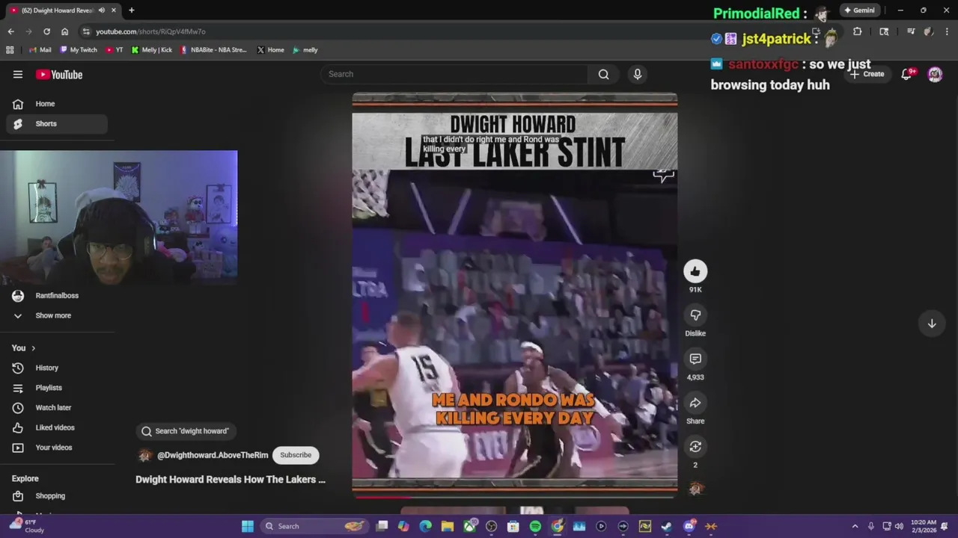The image size is (958, 538).
Task: Open the melly bookmark
Action: click(305, 50)
